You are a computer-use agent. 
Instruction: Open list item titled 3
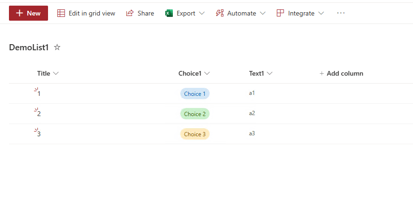(x=39, y=134)
